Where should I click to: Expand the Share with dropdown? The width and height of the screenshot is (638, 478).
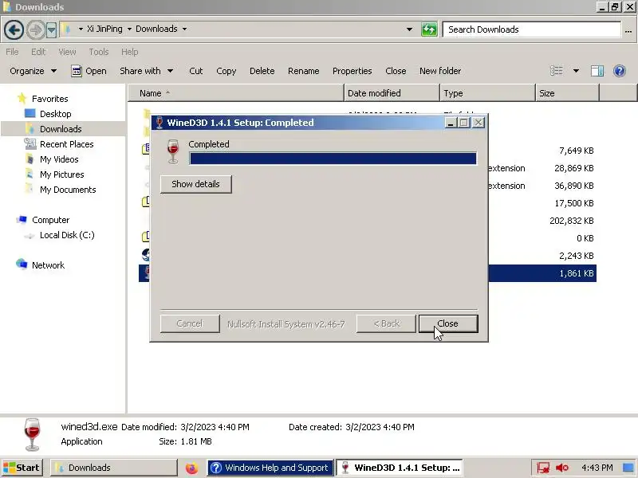pos(147,71)
